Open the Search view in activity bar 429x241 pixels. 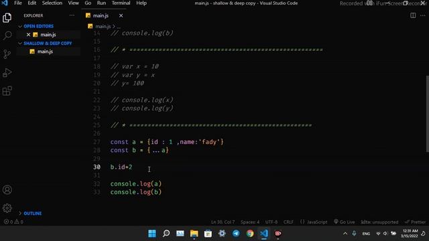point(7,35)
